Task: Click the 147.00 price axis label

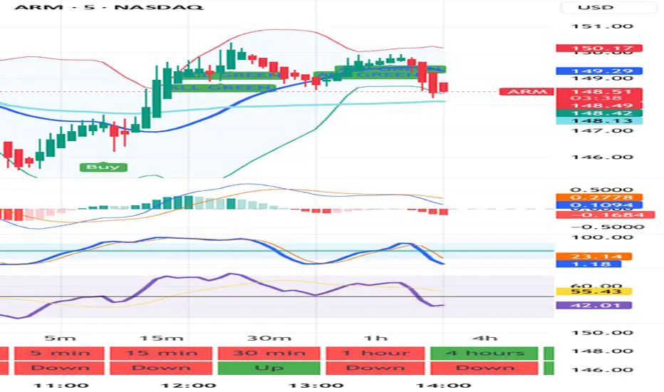Action: [602, 130]
